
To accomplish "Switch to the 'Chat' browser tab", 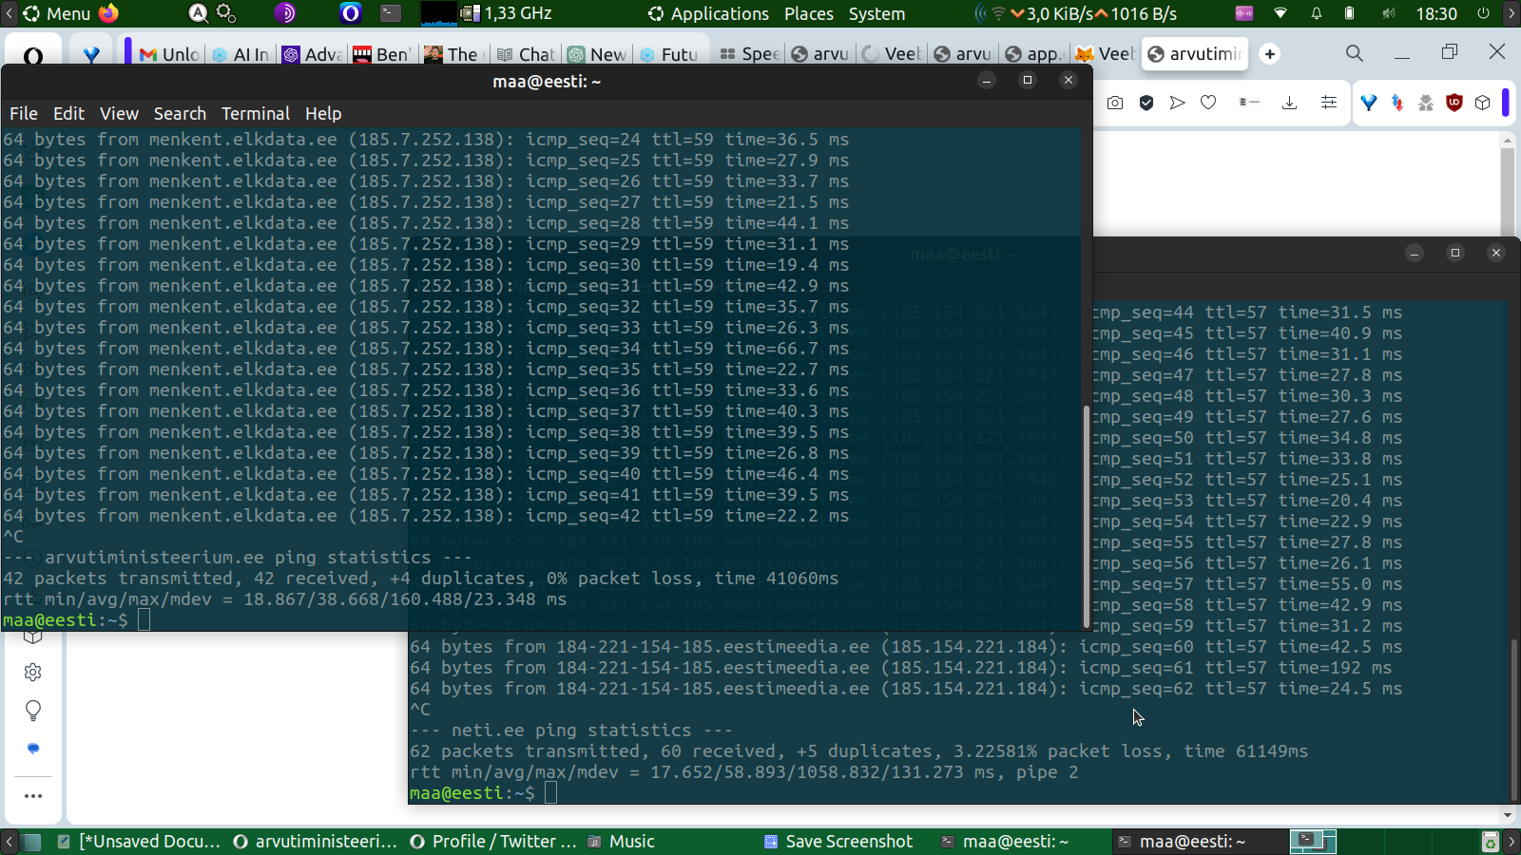I will tap(526, 54).
